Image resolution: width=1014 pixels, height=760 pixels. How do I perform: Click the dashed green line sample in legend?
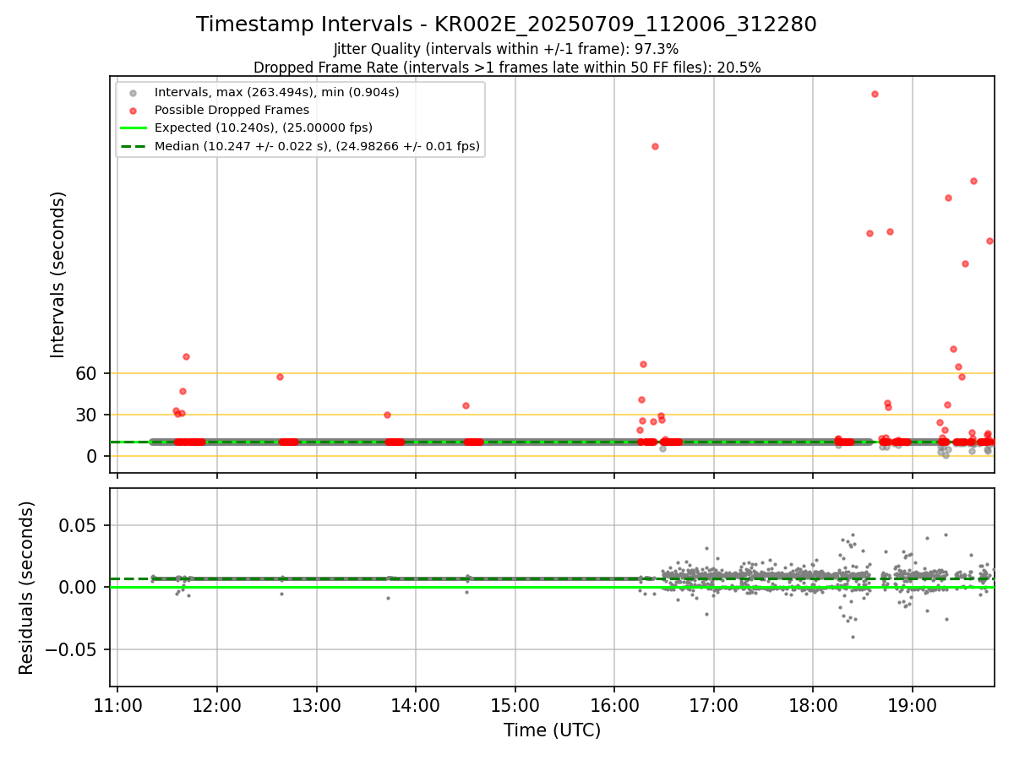[133, 146]
